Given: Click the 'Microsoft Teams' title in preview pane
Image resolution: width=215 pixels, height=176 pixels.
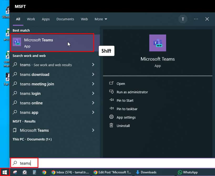Looking at the screenshot, I should (157, 59).
